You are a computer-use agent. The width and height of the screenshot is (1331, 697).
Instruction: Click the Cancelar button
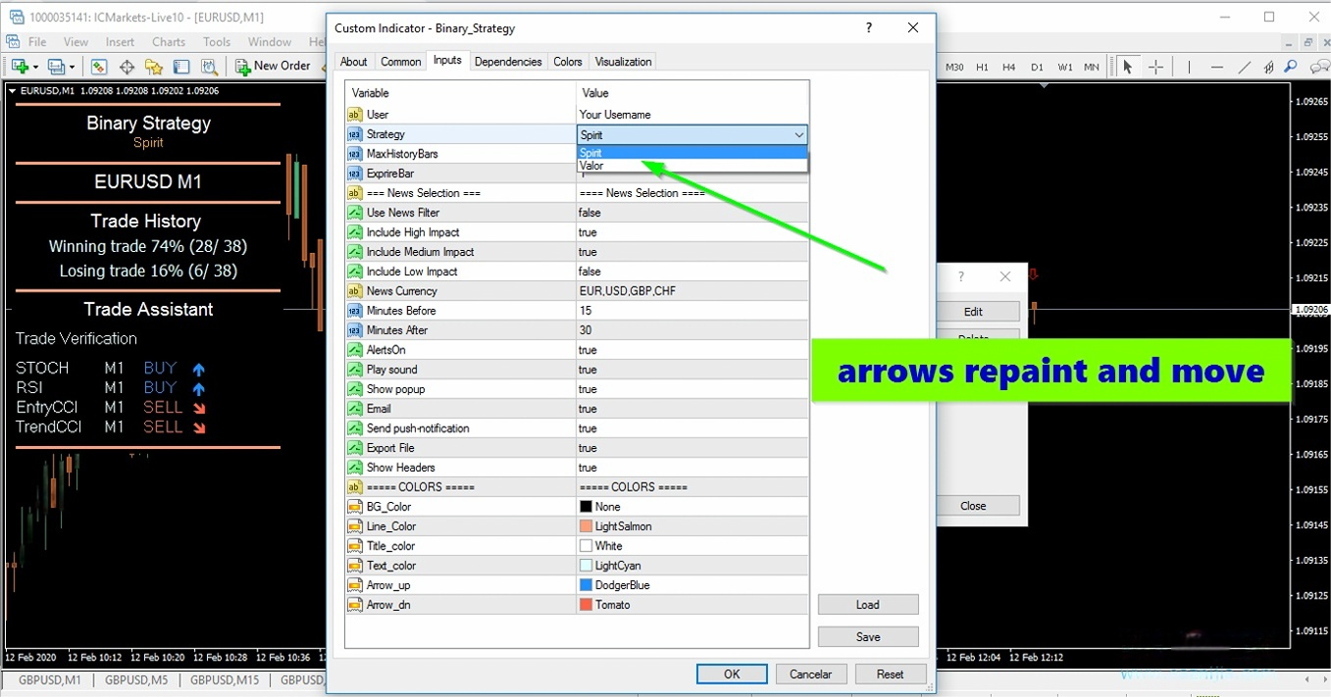811,674
